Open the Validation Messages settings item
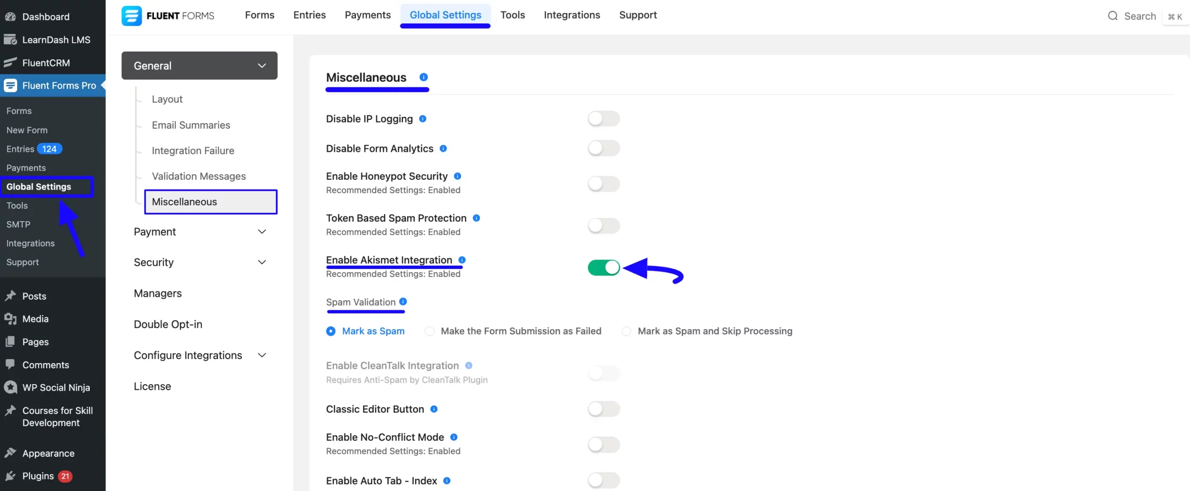This screenshot has width=1190, height=491. pyautogui.click(x=198, y=176)
